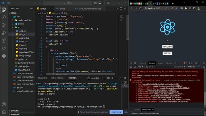Toggle the VS Code bottom panel layout

(x=100, y=3)
